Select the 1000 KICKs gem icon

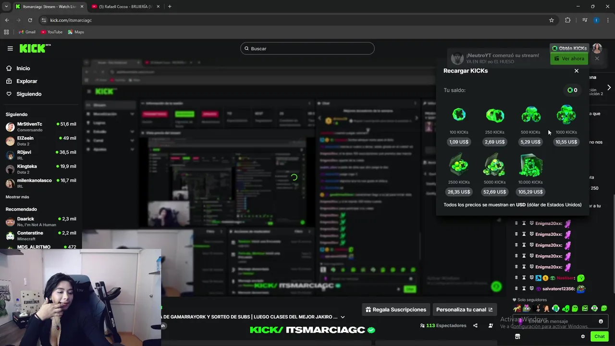(566, 115)
